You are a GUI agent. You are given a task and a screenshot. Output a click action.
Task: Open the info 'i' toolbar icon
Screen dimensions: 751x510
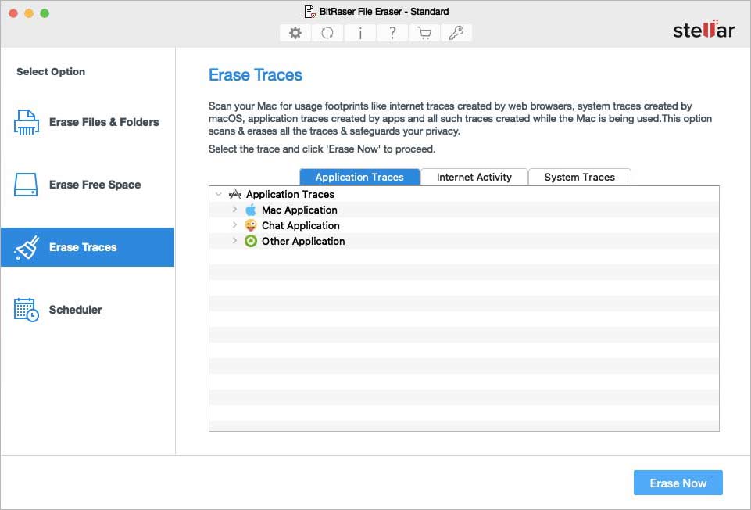[x=359, y=33]
